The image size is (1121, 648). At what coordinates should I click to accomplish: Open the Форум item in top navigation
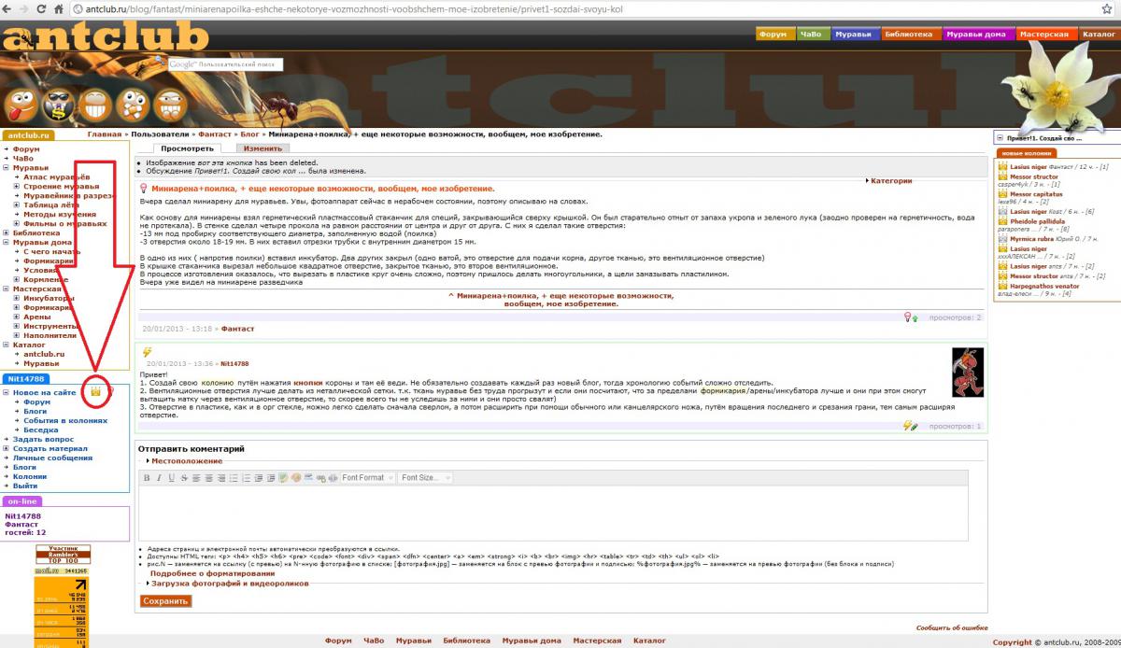tap(773, 35)
